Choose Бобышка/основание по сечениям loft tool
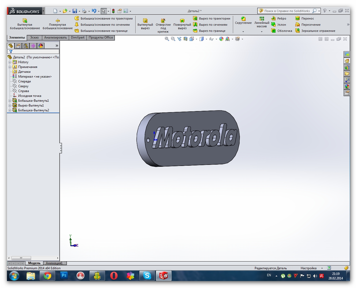The height and width of the screenshot is (288, 357). (x=102, y=25)
